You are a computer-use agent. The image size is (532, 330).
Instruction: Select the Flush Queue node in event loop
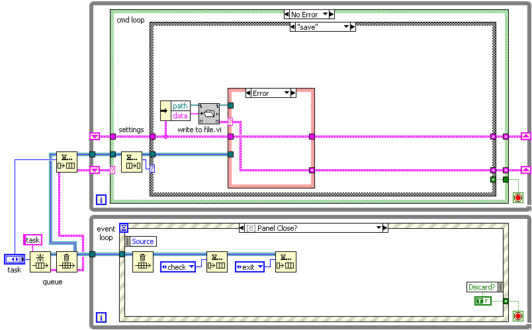[142, 262]
